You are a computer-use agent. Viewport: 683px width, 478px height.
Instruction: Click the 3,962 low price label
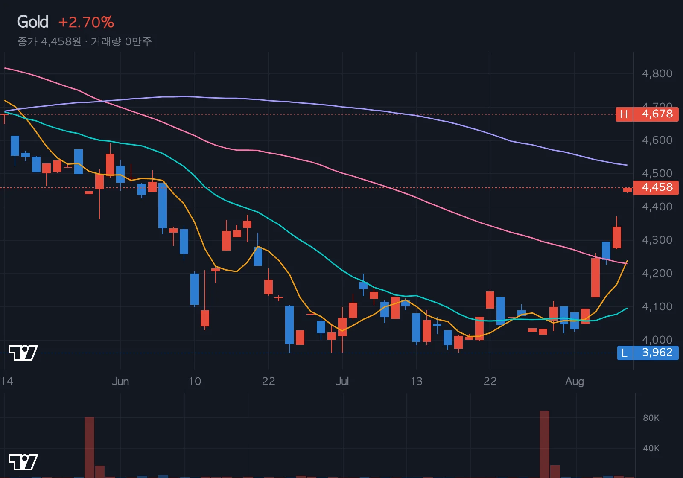pyautogui.click(x=656, y=353)
